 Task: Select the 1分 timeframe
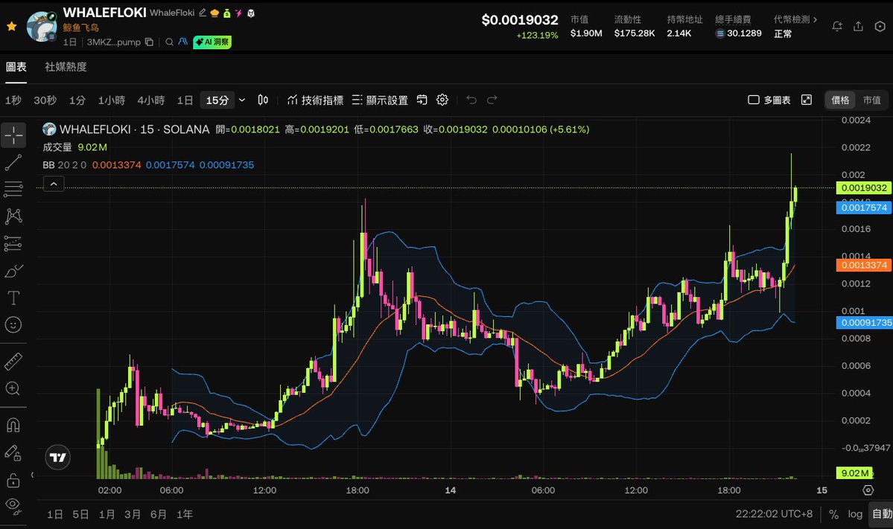tap(77, 100)
